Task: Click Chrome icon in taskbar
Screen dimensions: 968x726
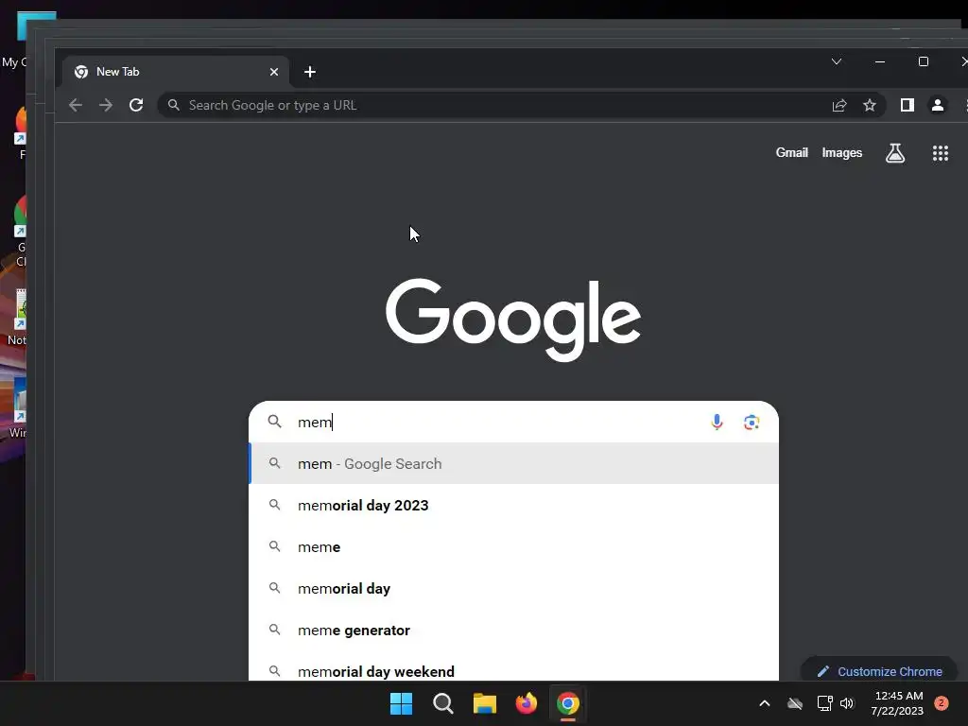Action: pyautogui.click(x=568, y=703)
